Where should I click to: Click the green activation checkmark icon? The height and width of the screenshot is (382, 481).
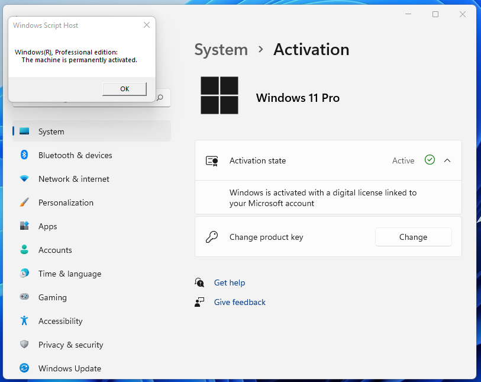pyautogui.click(x=430, y=160)
